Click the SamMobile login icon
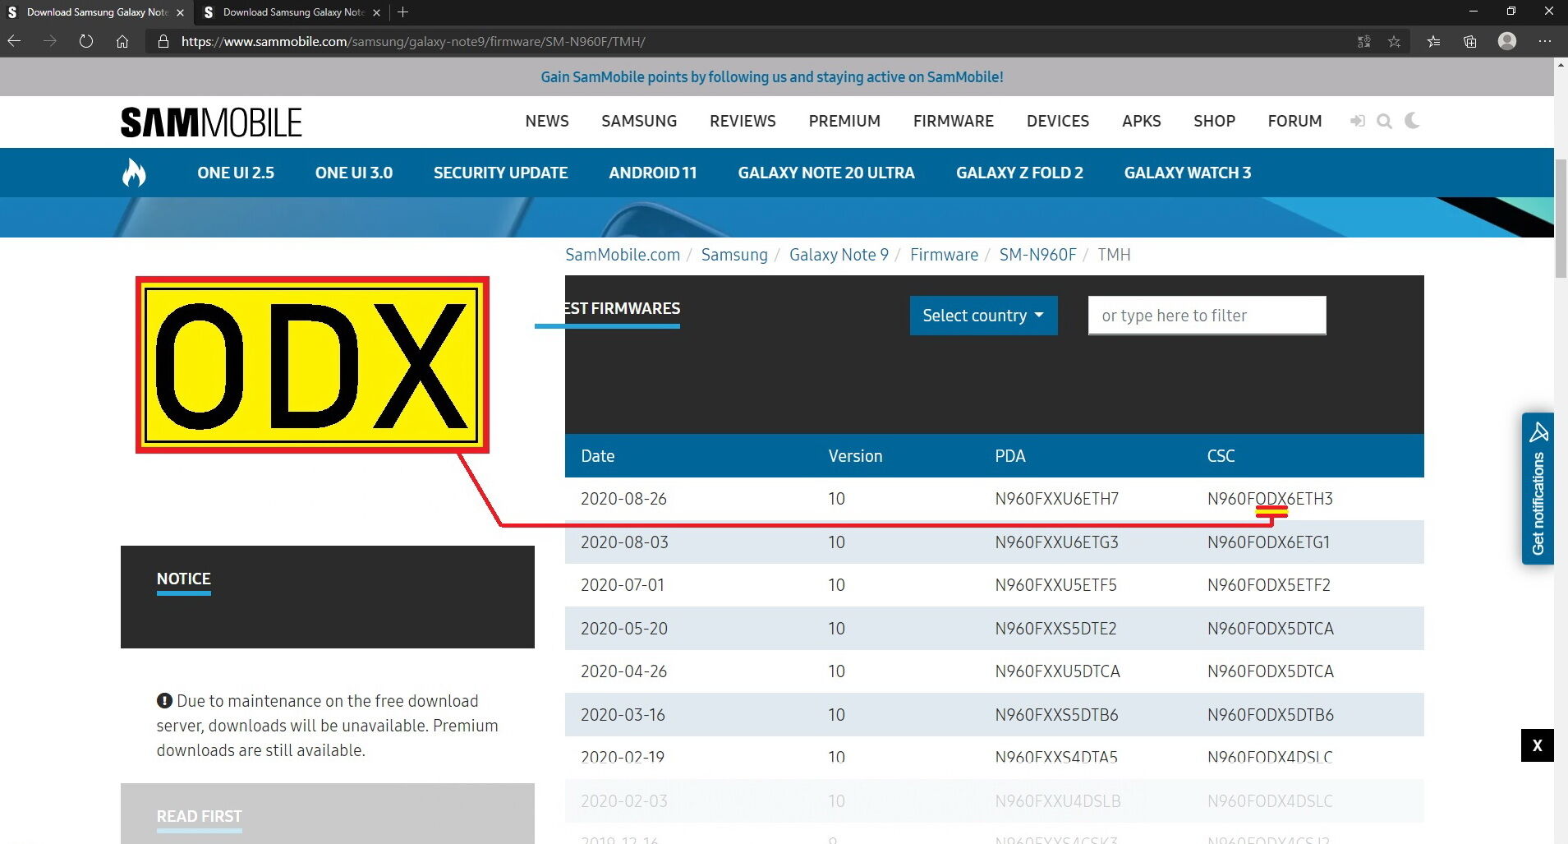The height and width of the screenshot is (844, 1568). [1357, 122]
